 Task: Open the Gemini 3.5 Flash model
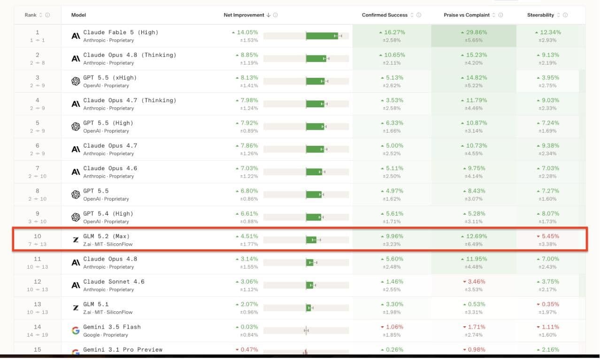[x=112, y=327]
